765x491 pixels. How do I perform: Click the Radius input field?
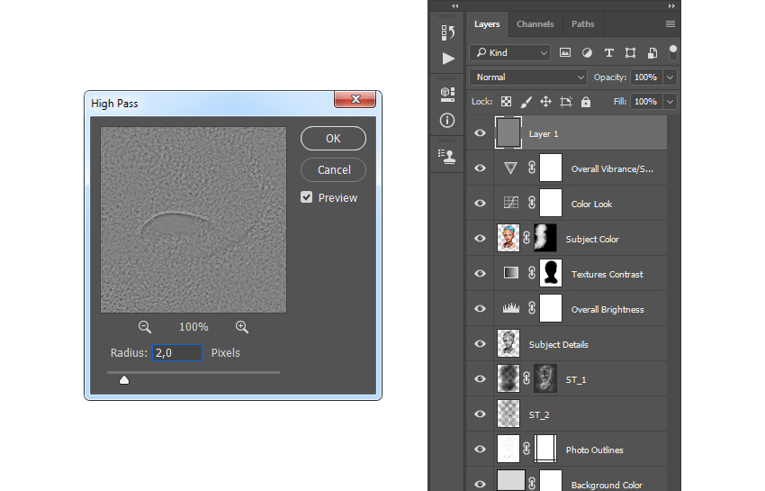pyautogui.click(x=177, y=353)
